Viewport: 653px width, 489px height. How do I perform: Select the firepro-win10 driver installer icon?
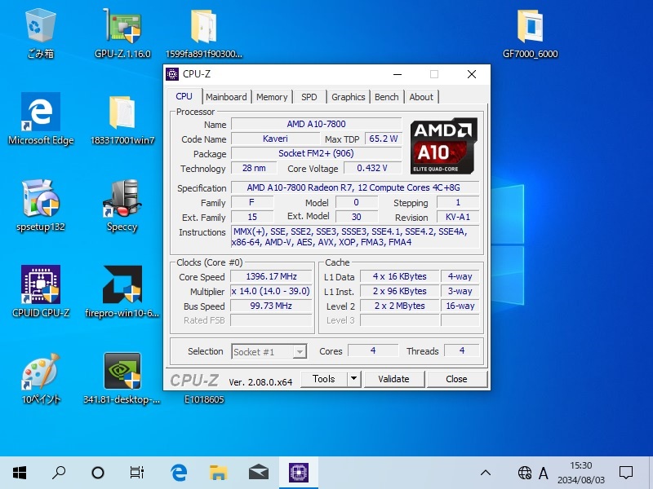pyautogui.click(x=122, y=291)
